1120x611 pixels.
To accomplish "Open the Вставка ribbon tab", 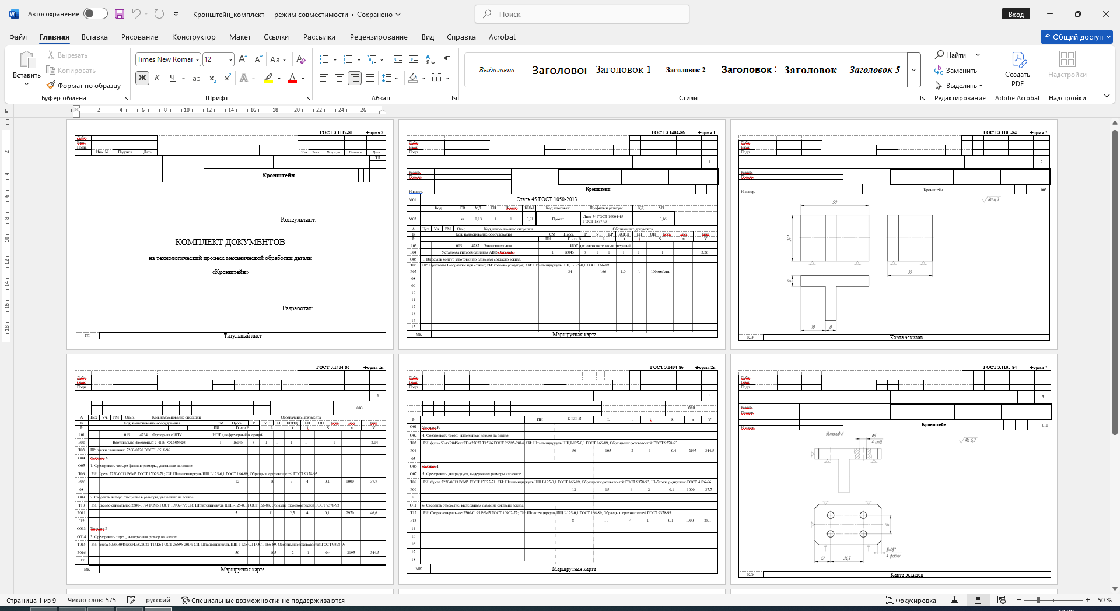I will point(94,37).
